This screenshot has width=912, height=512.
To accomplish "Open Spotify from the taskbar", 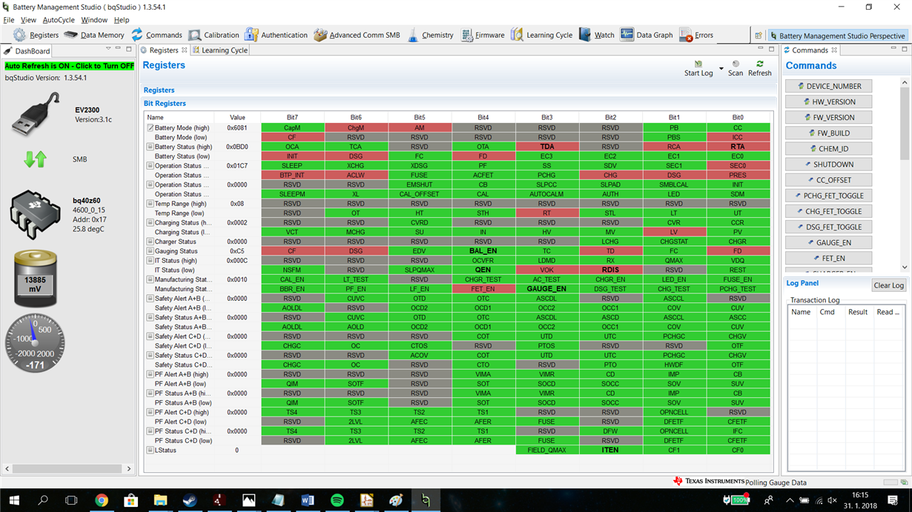I will click(337, 500).
